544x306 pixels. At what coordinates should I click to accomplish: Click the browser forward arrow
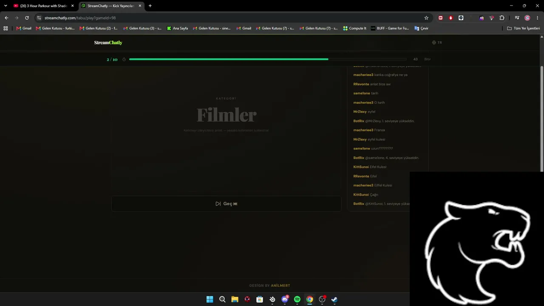(17, 18)
